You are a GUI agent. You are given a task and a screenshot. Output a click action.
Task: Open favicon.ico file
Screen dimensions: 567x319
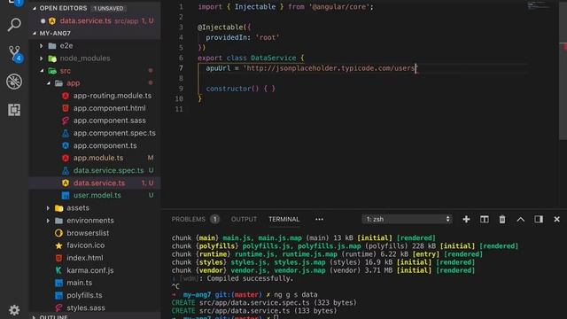[95, 245]
